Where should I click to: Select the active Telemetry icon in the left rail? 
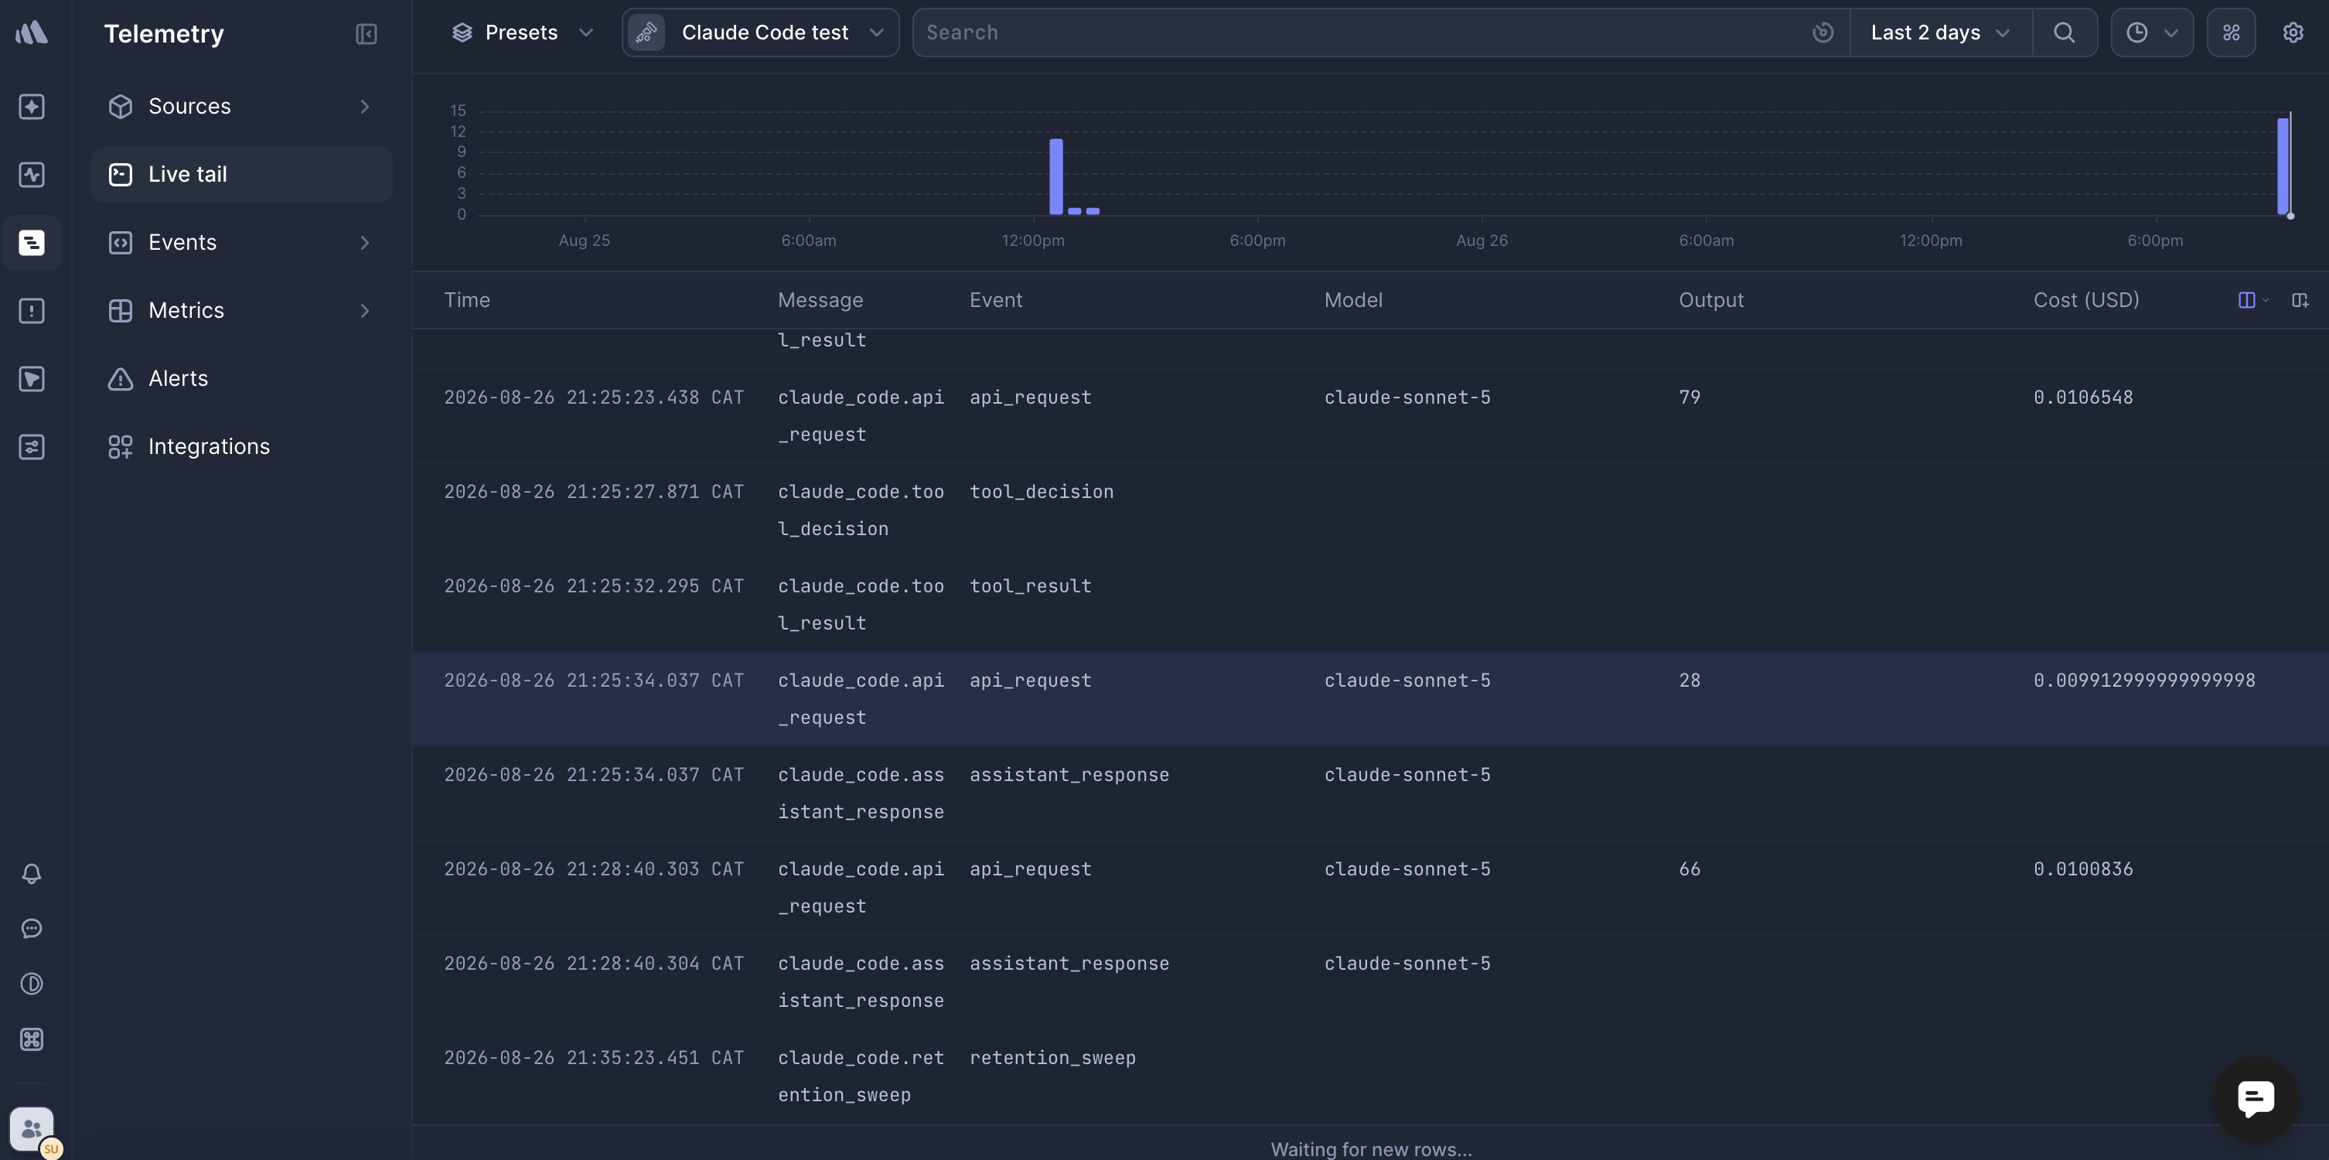tap(32, 242)
